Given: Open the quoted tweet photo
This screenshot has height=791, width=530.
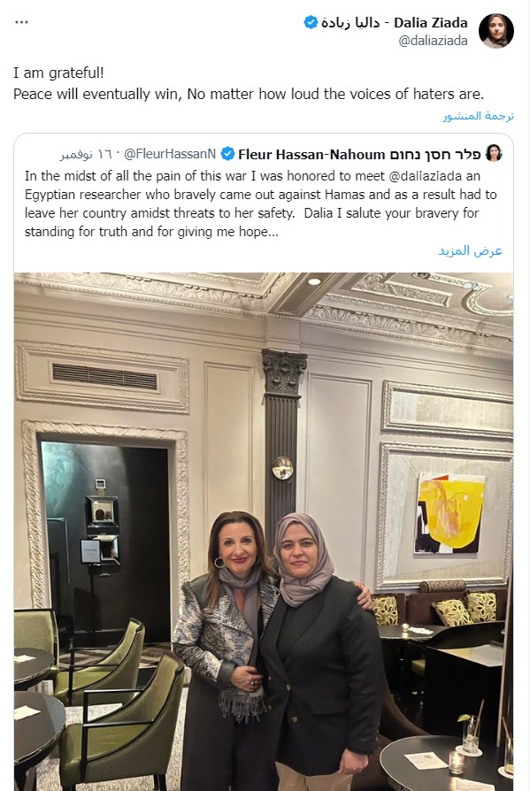Looking at the screenshot, I should click(x=264, y=532).
